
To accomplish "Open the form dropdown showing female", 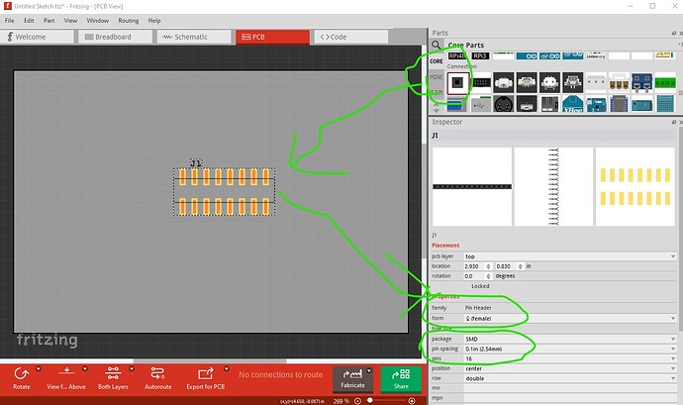I will tap(570, 318).
